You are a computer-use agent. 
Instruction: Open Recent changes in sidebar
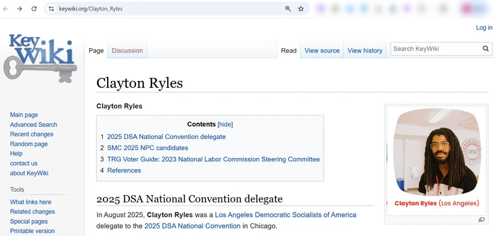click(x=32, y=134)
